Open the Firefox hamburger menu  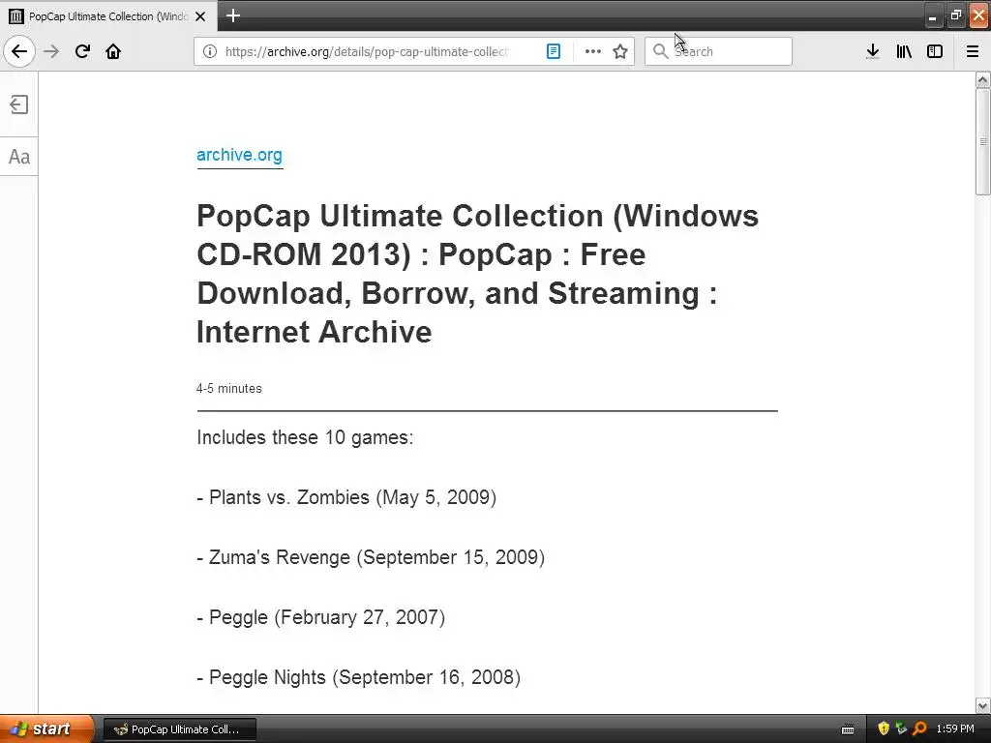973,51
